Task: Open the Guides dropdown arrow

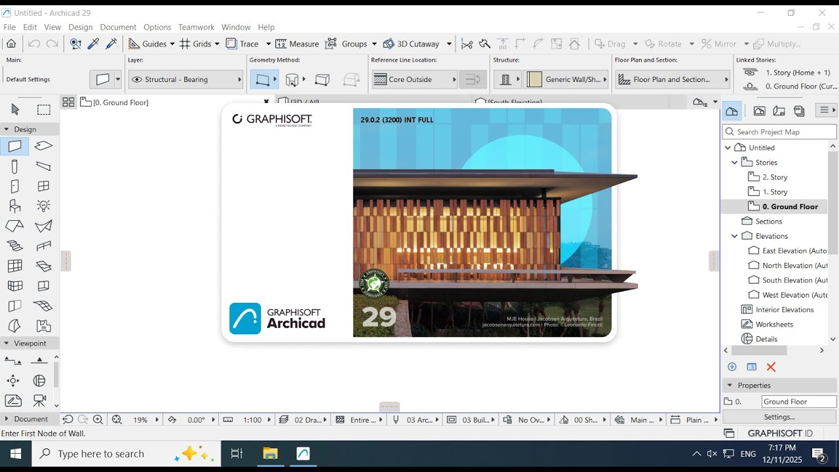Action: pos(172,44)
